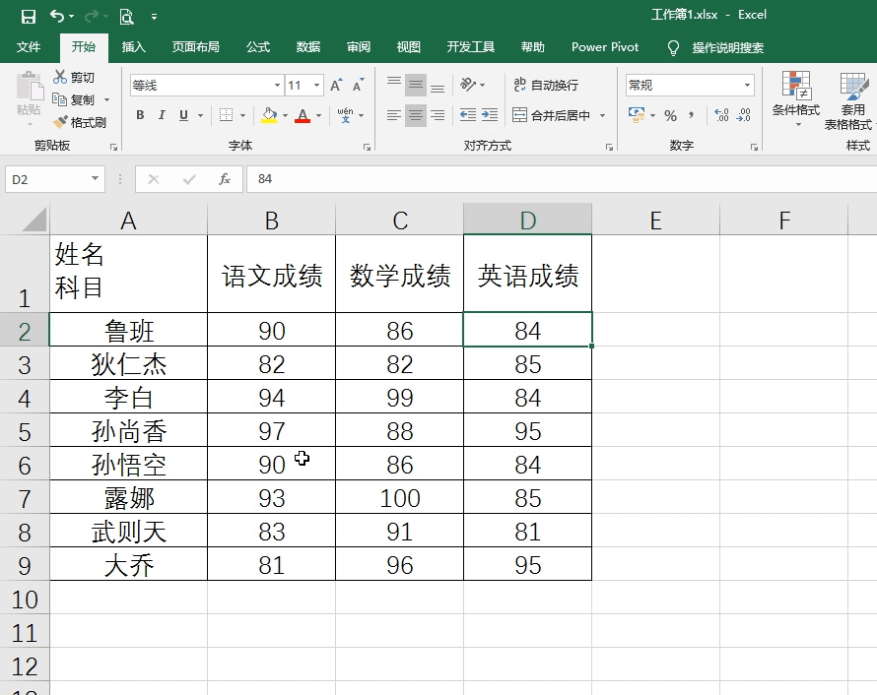This screenshot has height=695, width=877.
Task: Decrease font size with the smaller A icon
Action: coord(358,85)
